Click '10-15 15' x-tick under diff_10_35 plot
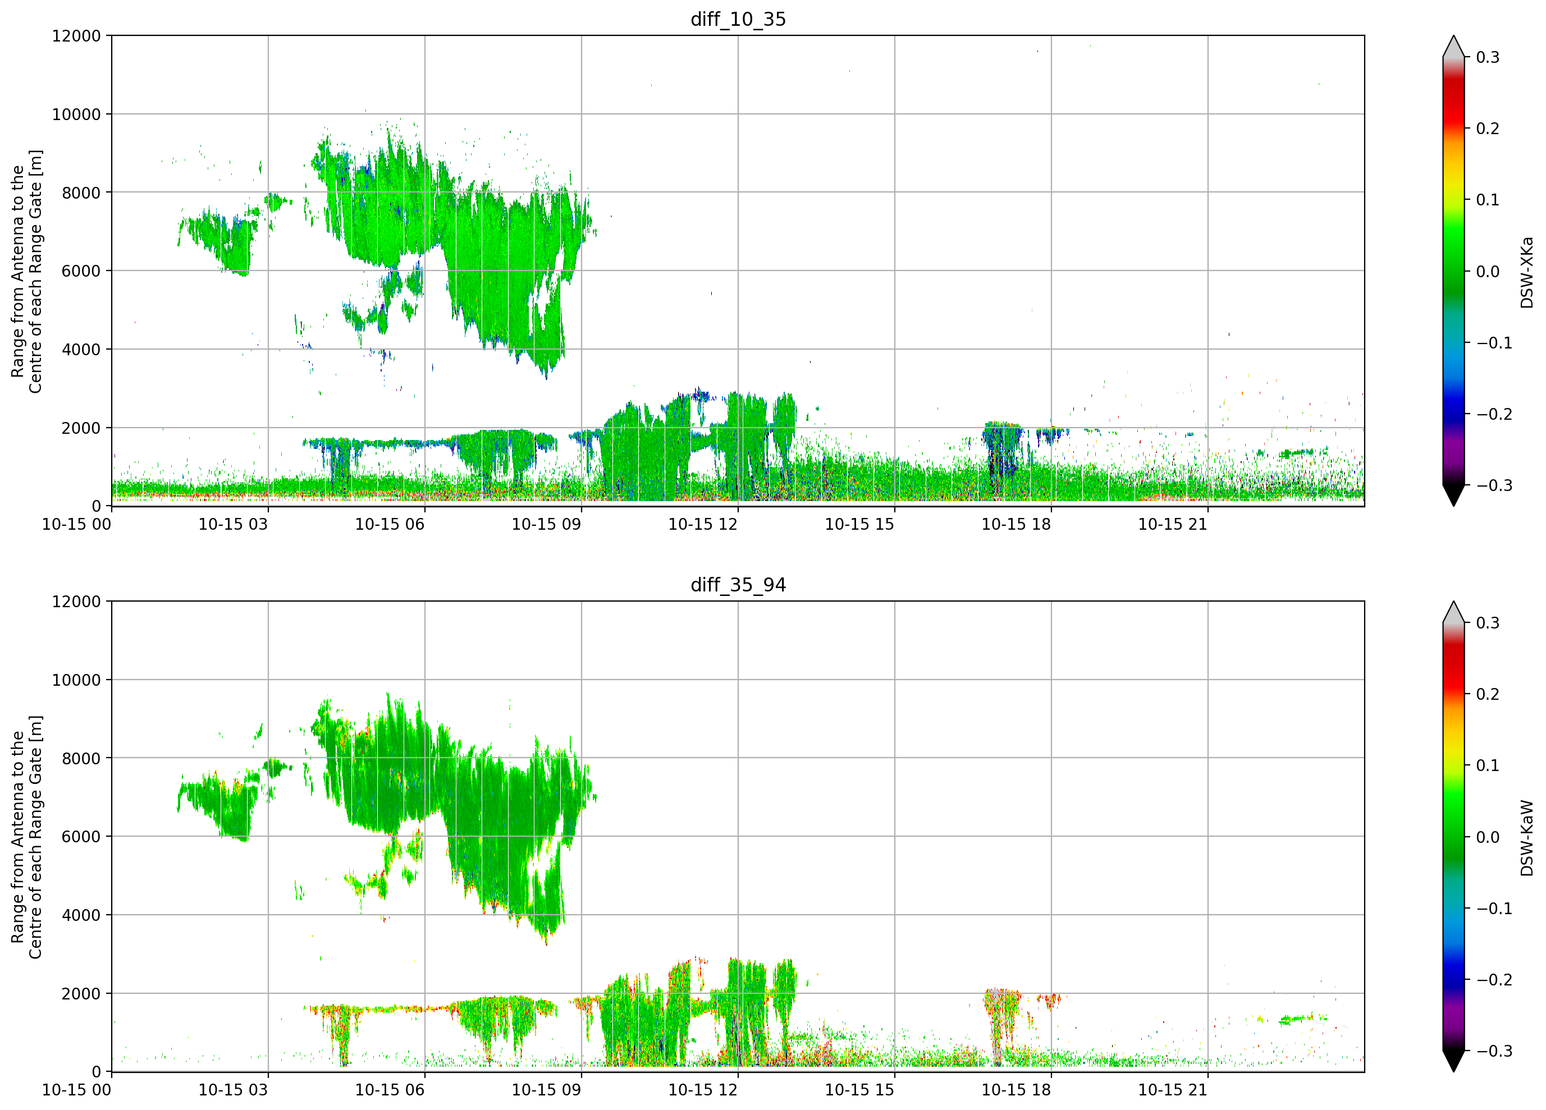The height and width of the screenshot is (1110, 1546). point(859,524)
